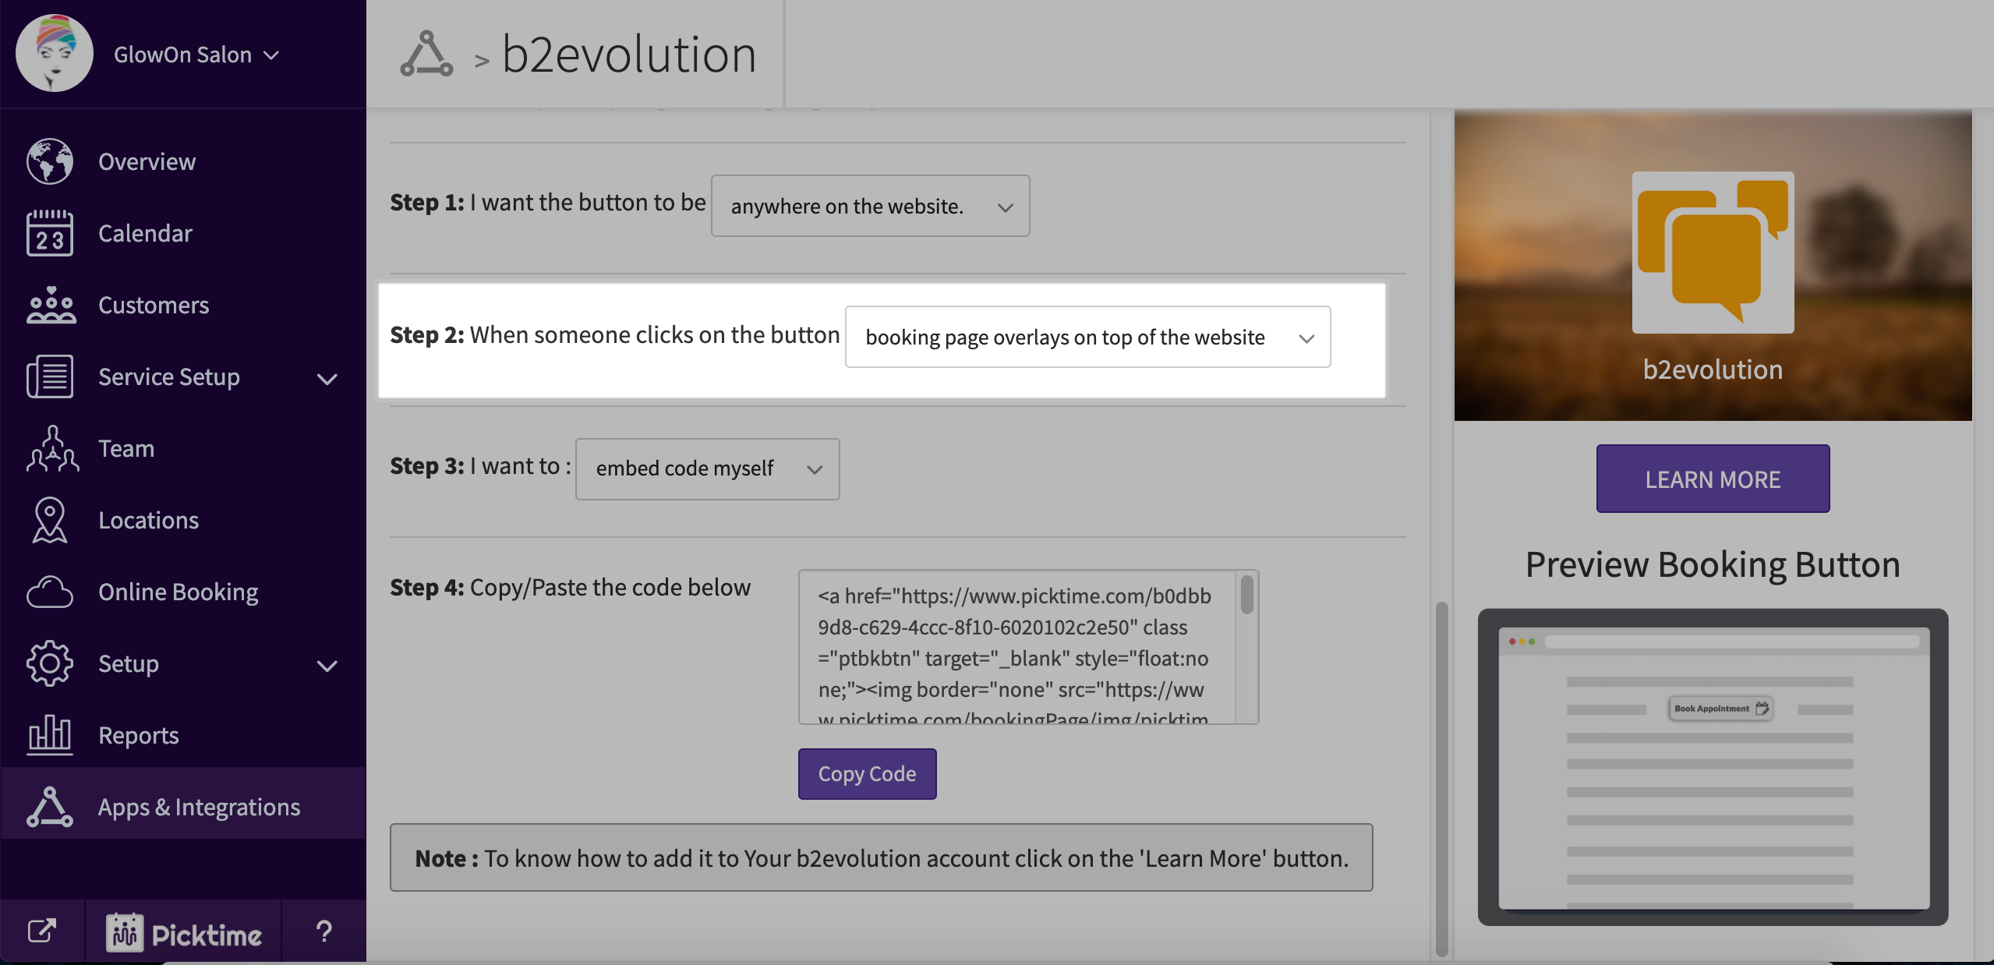
Task: Click the Overview globe icon
Action: point(50,161)
